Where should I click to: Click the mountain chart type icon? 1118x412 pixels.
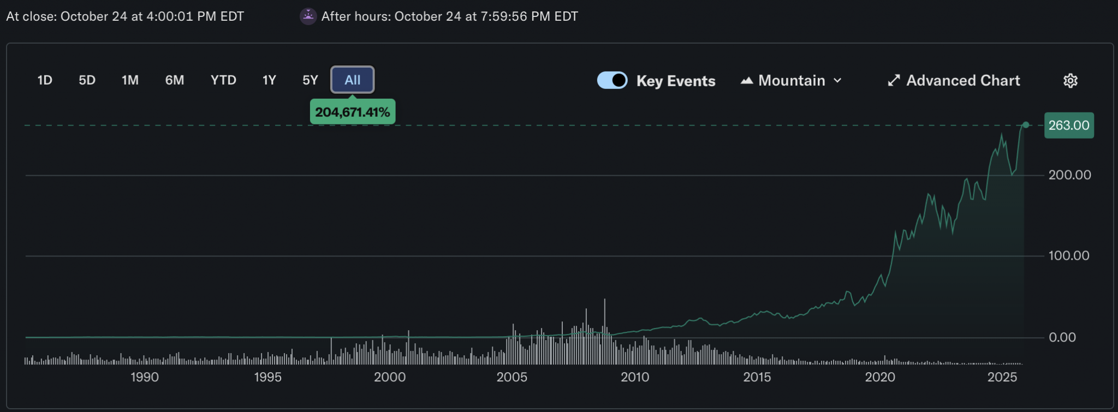[746, 81]
